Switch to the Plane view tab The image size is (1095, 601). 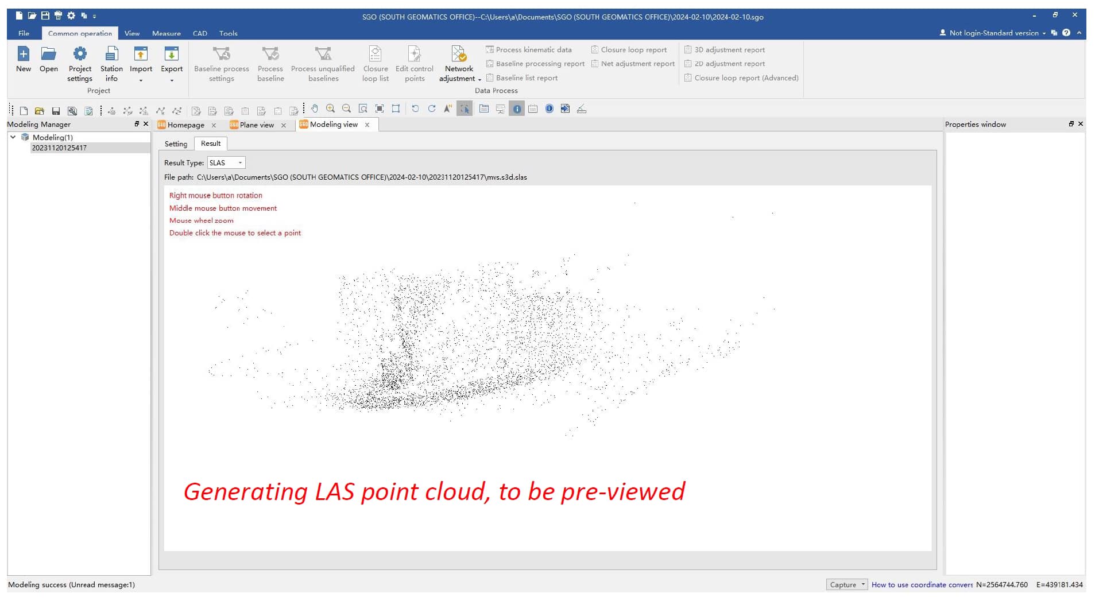[256, 125]
